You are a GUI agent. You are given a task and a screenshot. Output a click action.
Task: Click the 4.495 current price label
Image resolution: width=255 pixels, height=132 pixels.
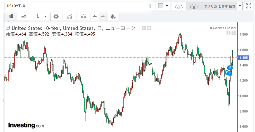pos(243,58)
